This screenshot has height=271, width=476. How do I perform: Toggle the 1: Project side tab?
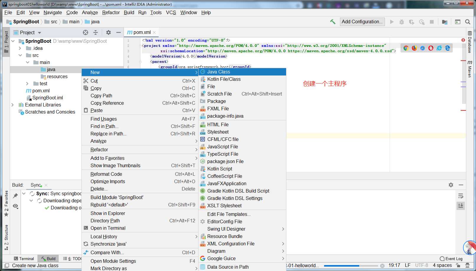6,42
